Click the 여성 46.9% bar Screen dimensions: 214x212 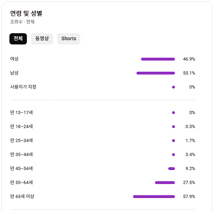158,59
